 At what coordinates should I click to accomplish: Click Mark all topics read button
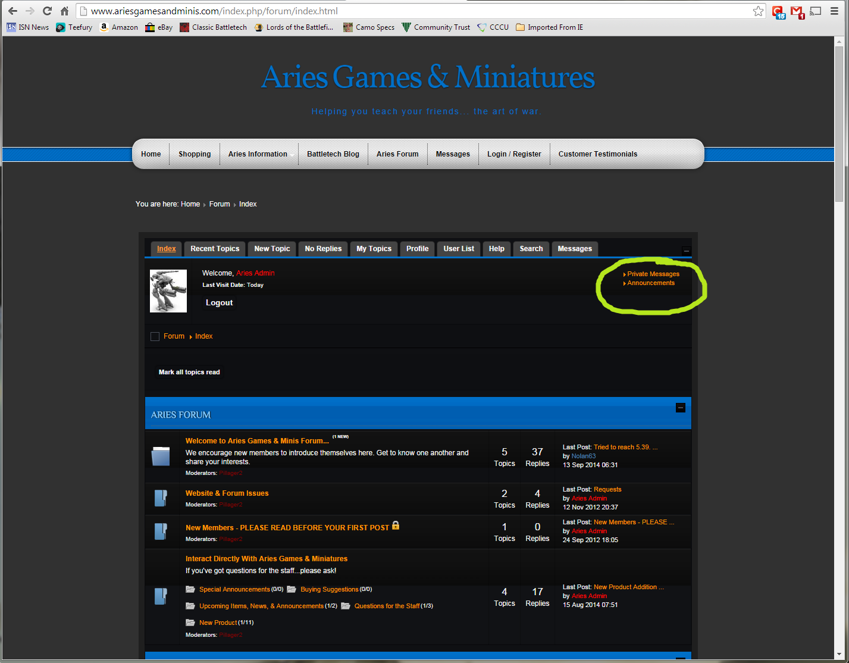[189, 372]
